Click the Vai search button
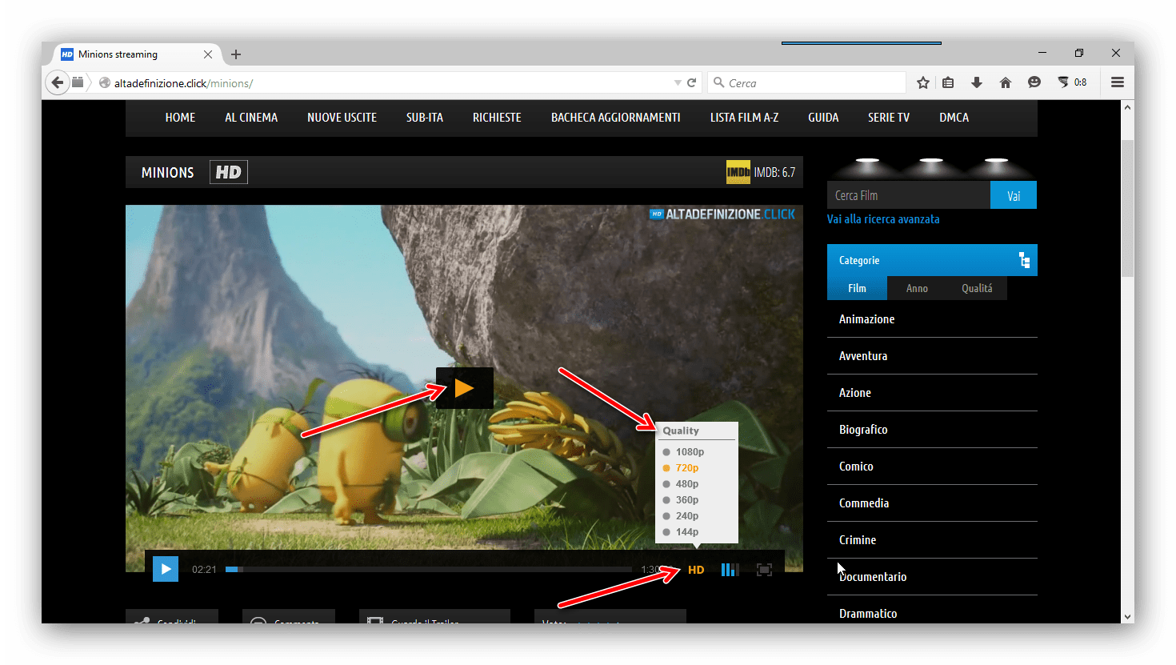The height and width of the screenshot is (665, 1176). (1014, 195)
